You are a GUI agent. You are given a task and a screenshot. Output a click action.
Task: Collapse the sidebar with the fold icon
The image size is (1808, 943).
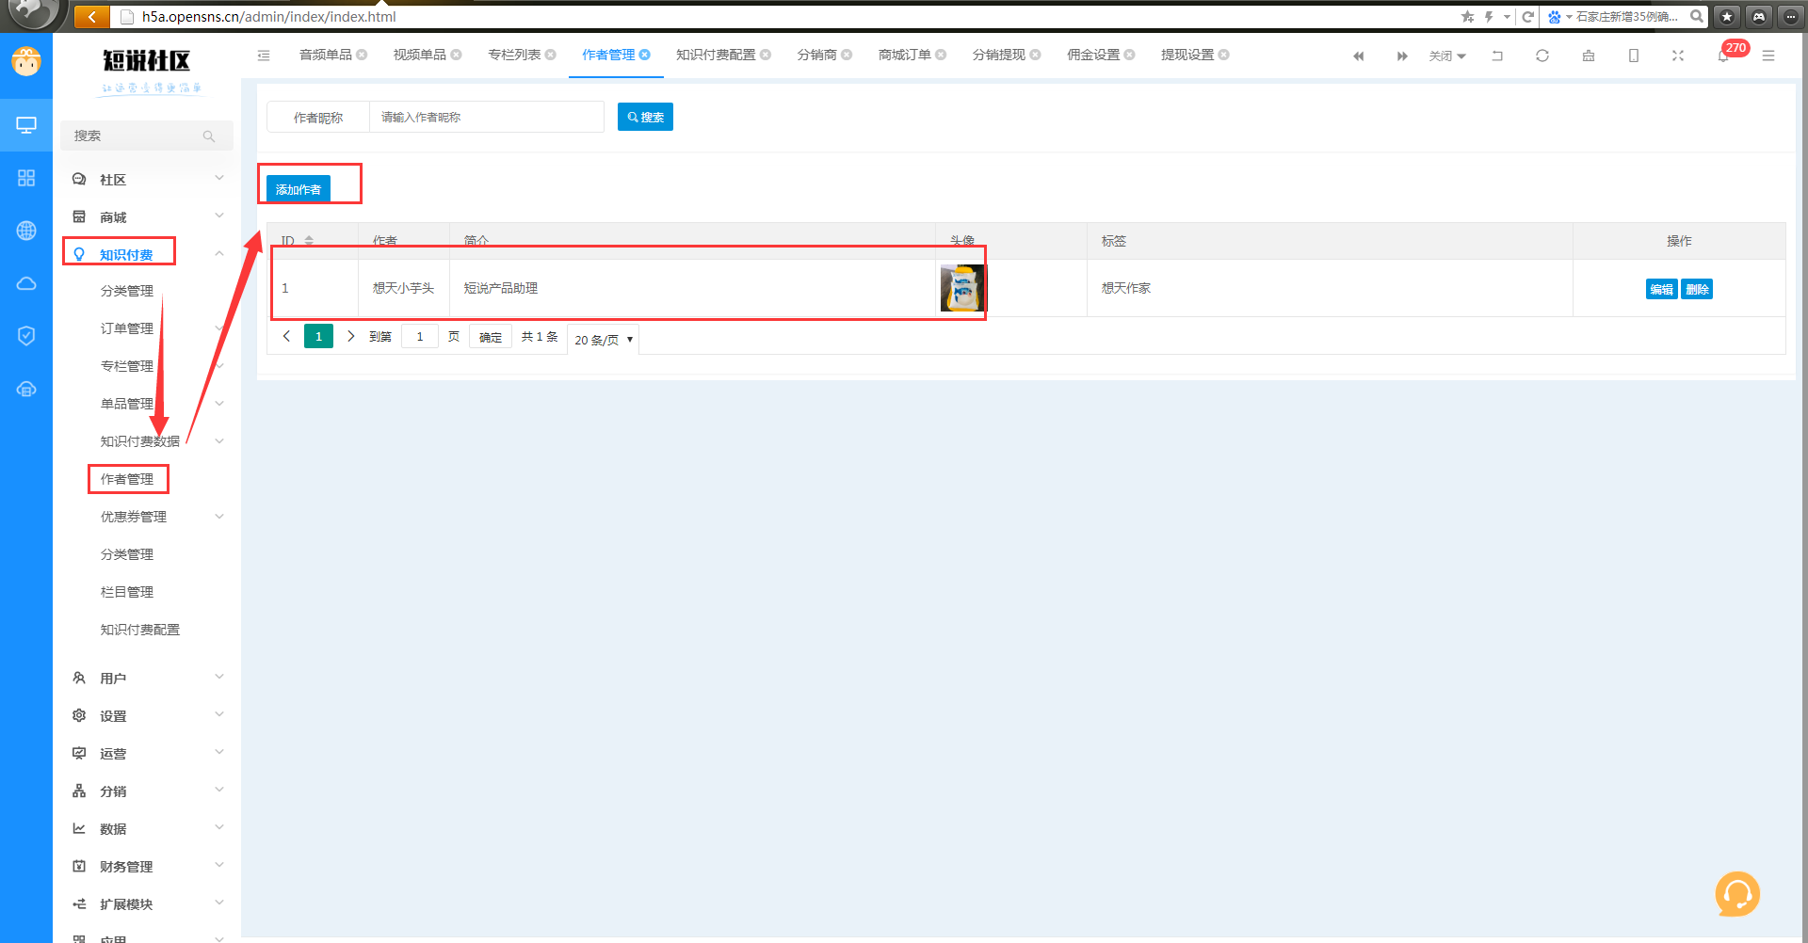(x=264, y=56)
